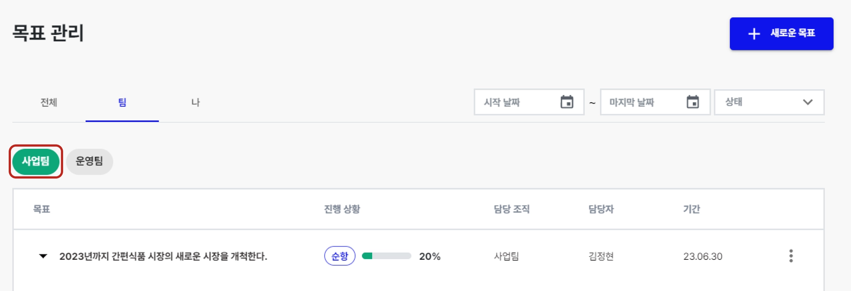
Task: Open the goal titled 2023년까지 간편식품 시장의 새로운 시장을 개척한다
Action: point(163,256)
